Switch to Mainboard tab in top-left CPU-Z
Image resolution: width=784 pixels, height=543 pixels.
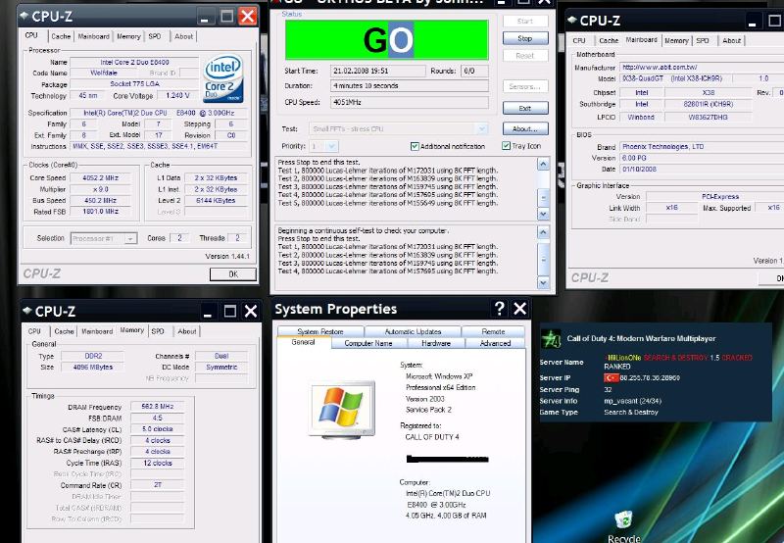[93, 36]
